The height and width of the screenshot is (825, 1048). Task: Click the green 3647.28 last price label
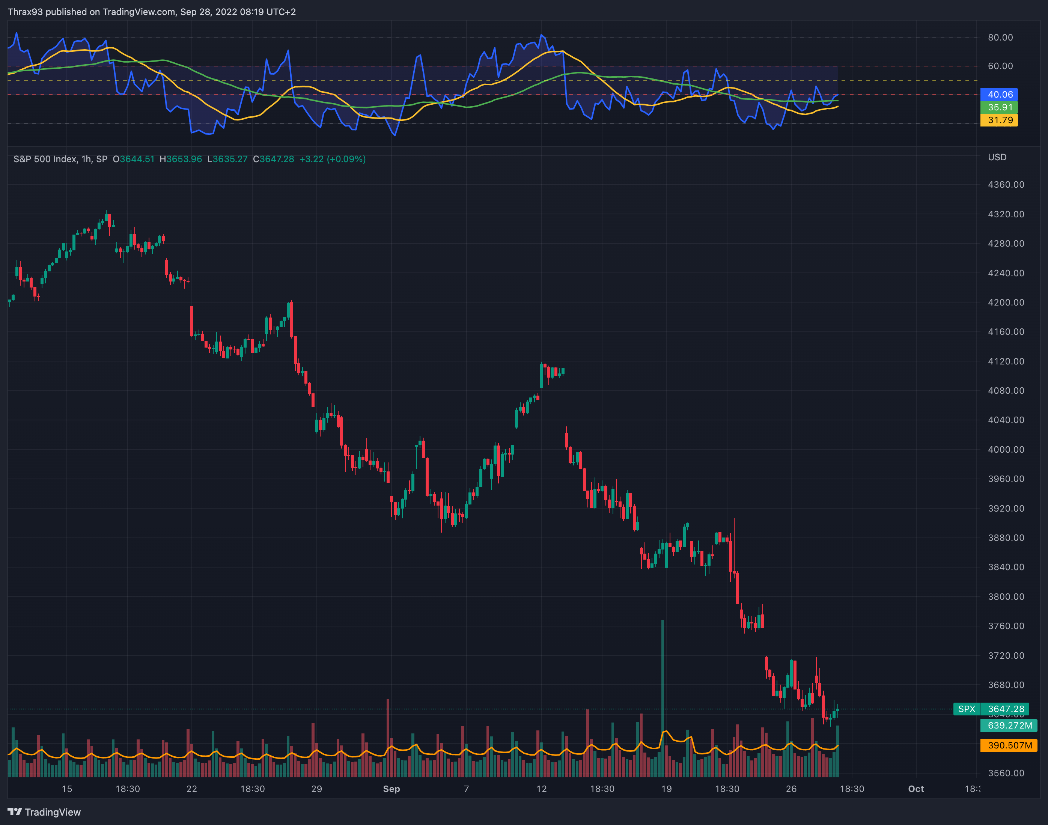(x=1006, y=709)
